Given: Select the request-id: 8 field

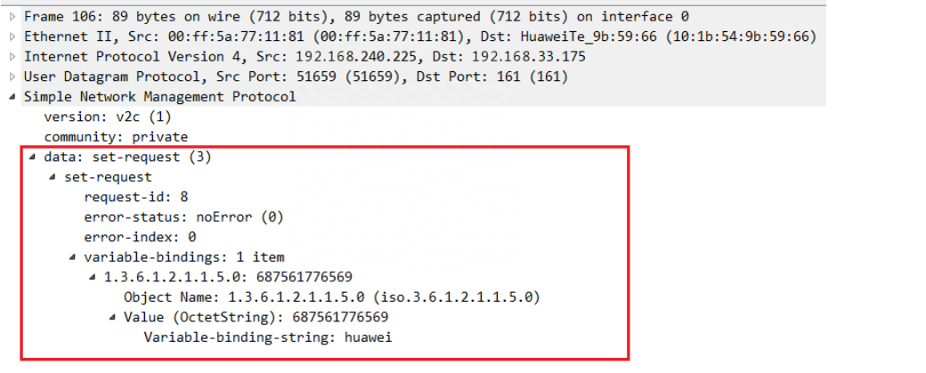Looking at the screenshot, I should click(136, 197).
